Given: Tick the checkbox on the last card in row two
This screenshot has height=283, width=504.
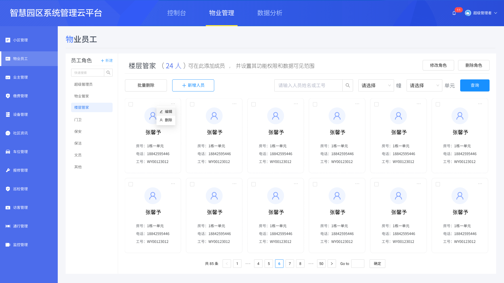Looking at the screenshot, I should [x=438, y=184].
